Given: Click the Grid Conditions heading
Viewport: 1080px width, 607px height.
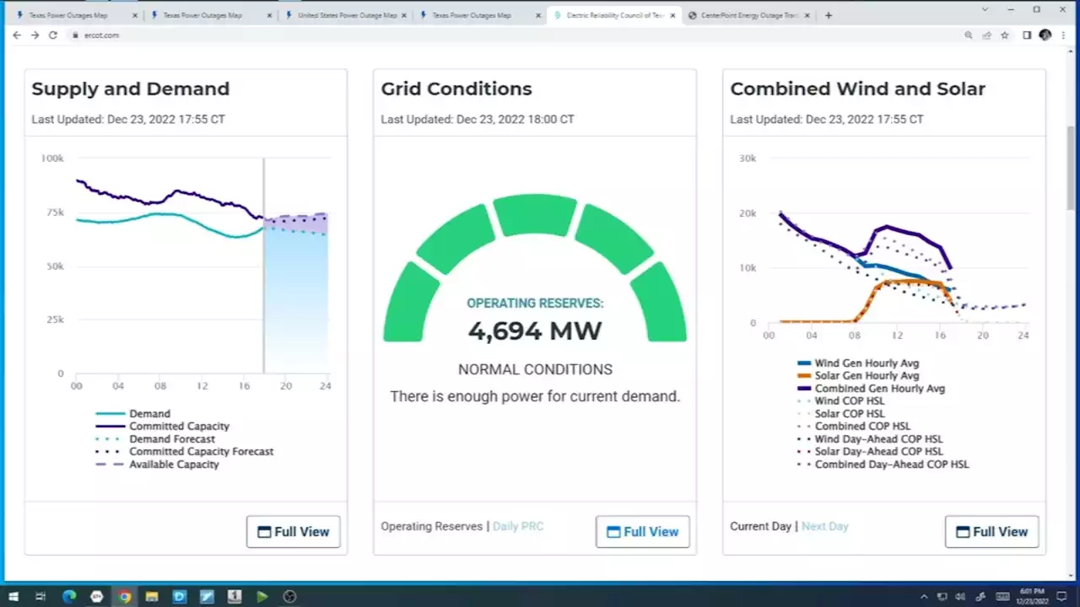Looking at the screenshot, I should point(456,89).
